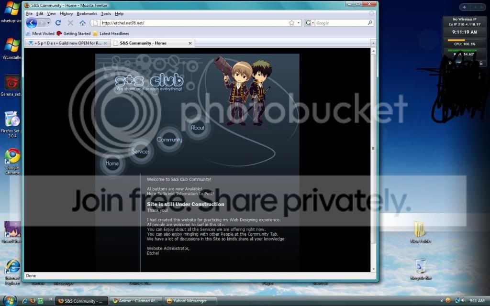Select the Google Chrome desktop shortcut

tap(12, 161)
